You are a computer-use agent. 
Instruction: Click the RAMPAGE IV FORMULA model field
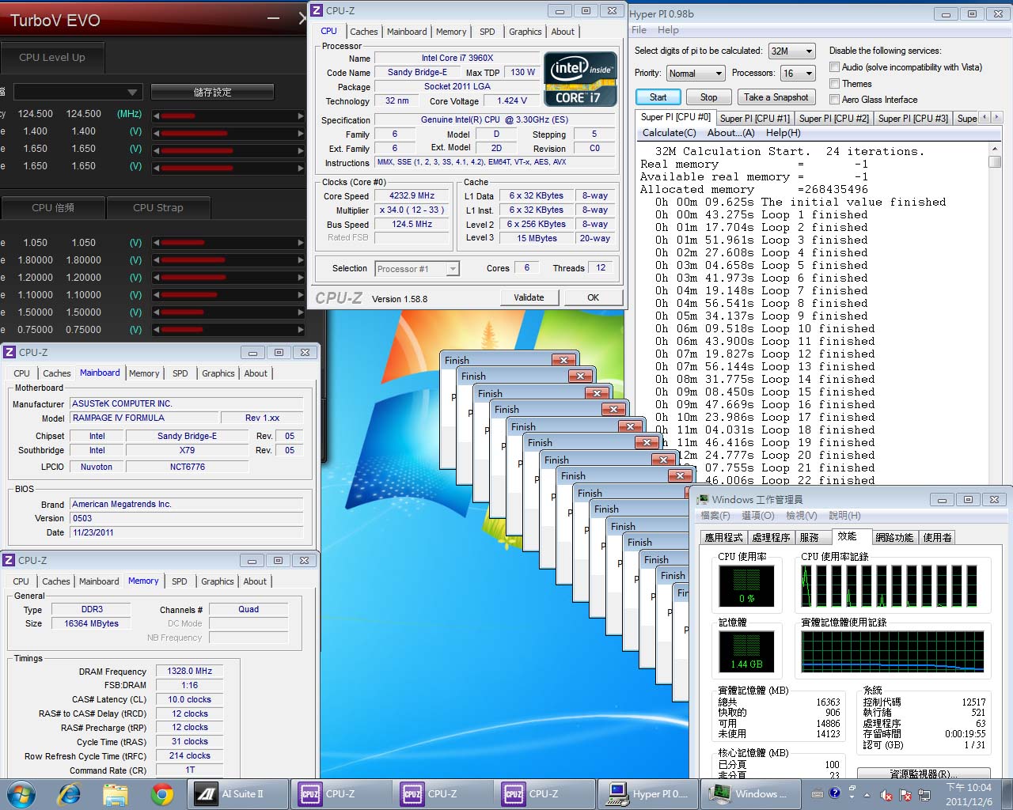coord(144,418)
